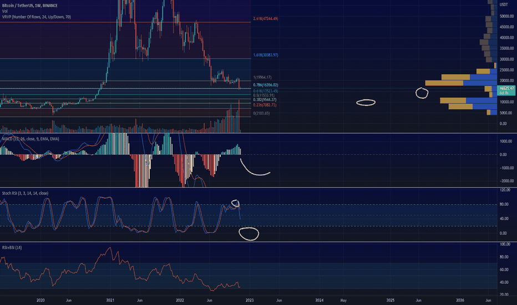Click 100.00 on the RSI+BSI scale
Screen dimensions: 517x305
pyautogui.click(x=505, y=245)
